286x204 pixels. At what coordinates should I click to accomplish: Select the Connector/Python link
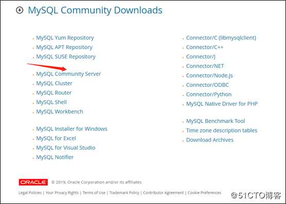tap(209, 95)
